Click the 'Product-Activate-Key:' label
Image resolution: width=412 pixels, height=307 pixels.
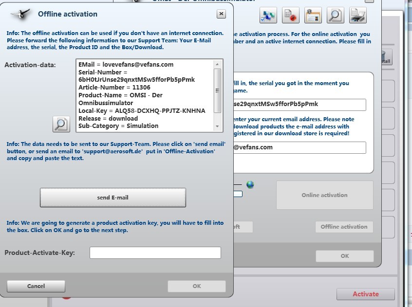[x=39, y=253]
